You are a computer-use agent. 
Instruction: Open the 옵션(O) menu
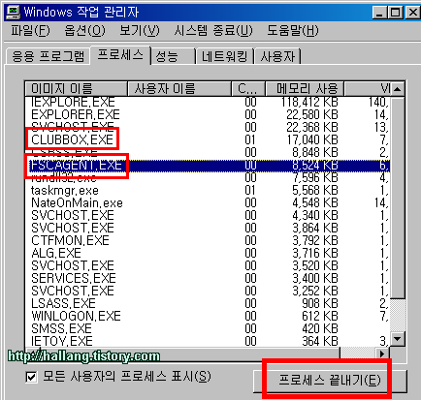coord(84,31)
